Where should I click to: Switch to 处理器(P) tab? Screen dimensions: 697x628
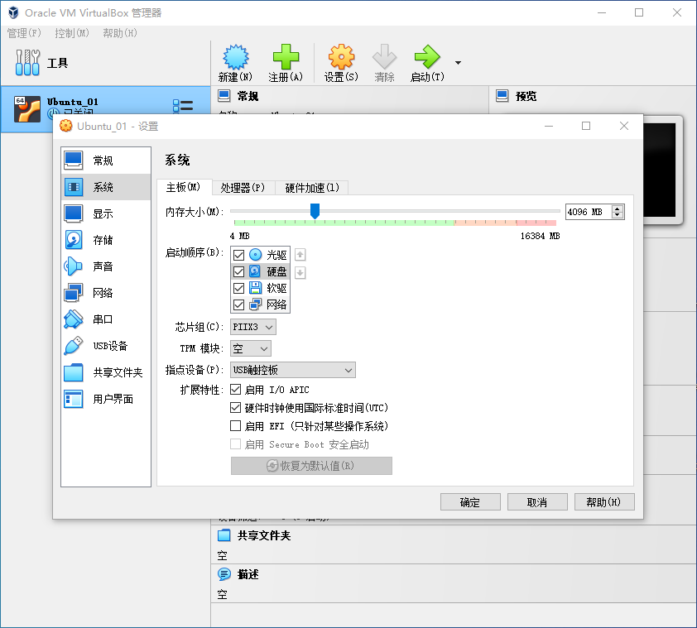(243, 188)
